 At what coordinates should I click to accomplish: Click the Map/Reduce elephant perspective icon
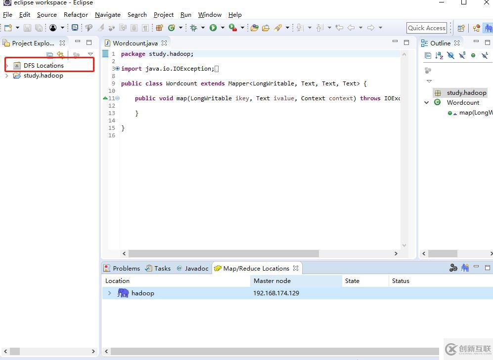488,28
